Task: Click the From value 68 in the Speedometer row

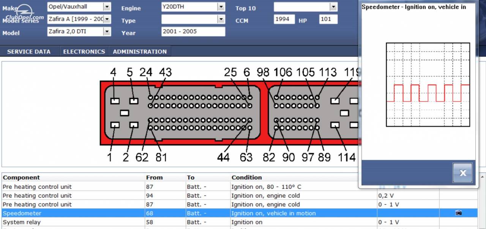Action: coord(150,213)
